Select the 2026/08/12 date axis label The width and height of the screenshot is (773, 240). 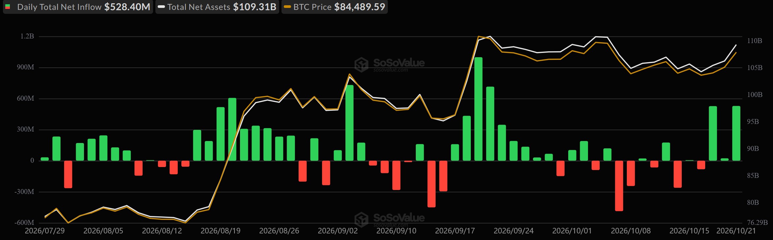pyautogui.click(x=162, y=231)
